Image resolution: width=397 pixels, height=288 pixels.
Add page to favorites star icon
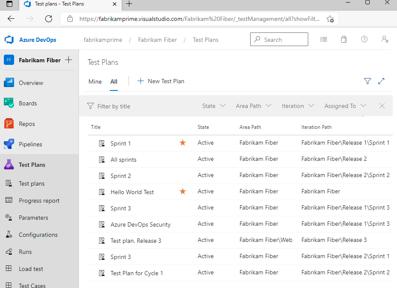point(330,19)
